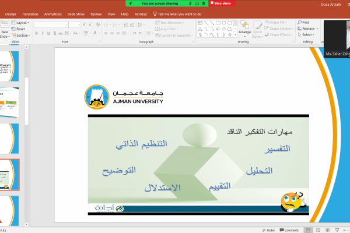
Task: Click the Increase Font Size icon
Action: [84, 24]
